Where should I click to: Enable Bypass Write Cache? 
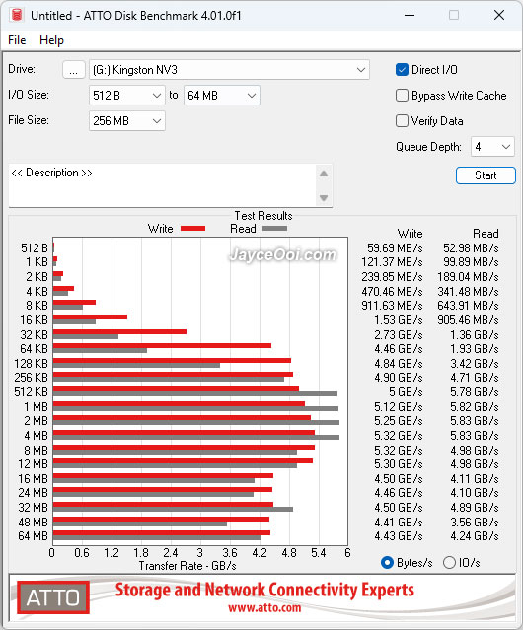pyautogui.click(x=402, y=96)
